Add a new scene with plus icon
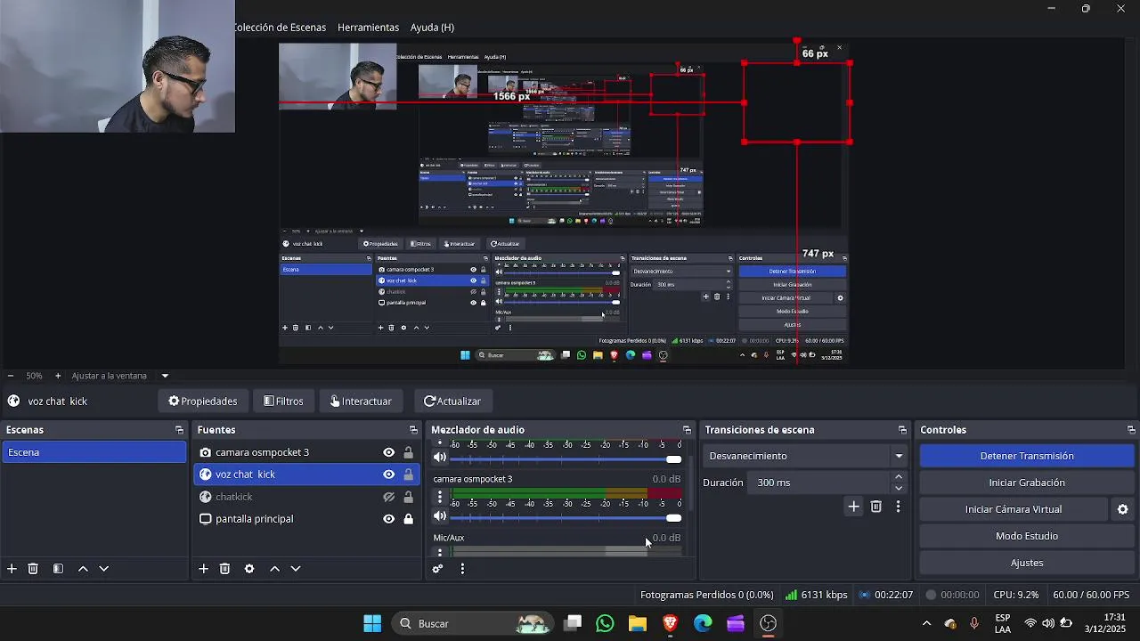The height and width of the screenshot is (641, 1140). pos(12,568)
